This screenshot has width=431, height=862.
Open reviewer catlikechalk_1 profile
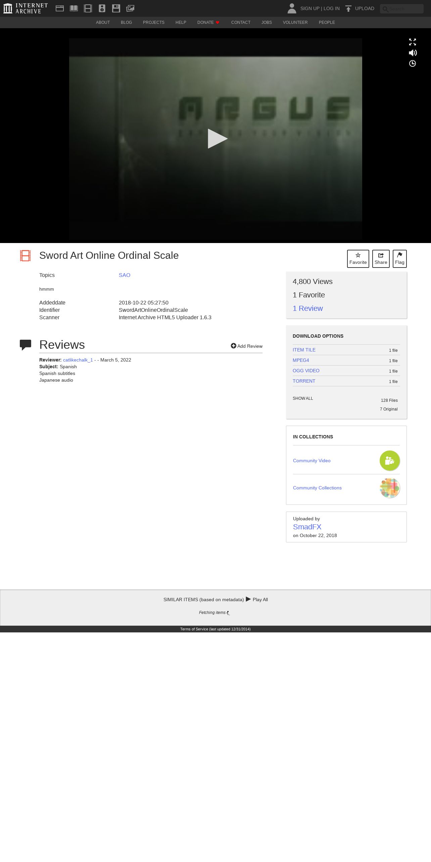[x=78, y=360]
